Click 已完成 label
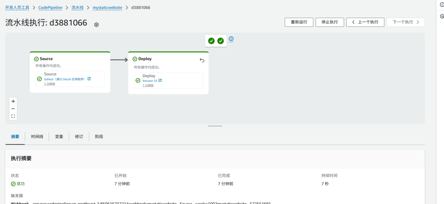 [x=224, y=175]
